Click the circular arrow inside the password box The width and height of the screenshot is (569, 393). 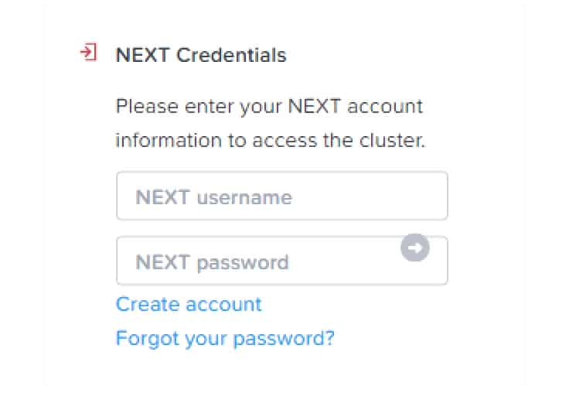coord(415,248)
